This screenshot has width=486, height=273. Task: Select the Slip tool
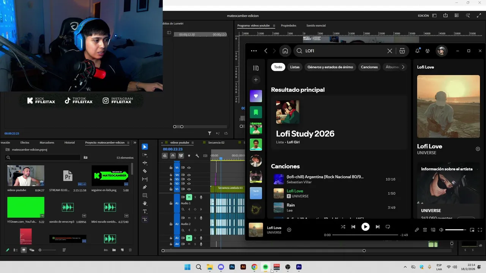(x=145, y=179)
